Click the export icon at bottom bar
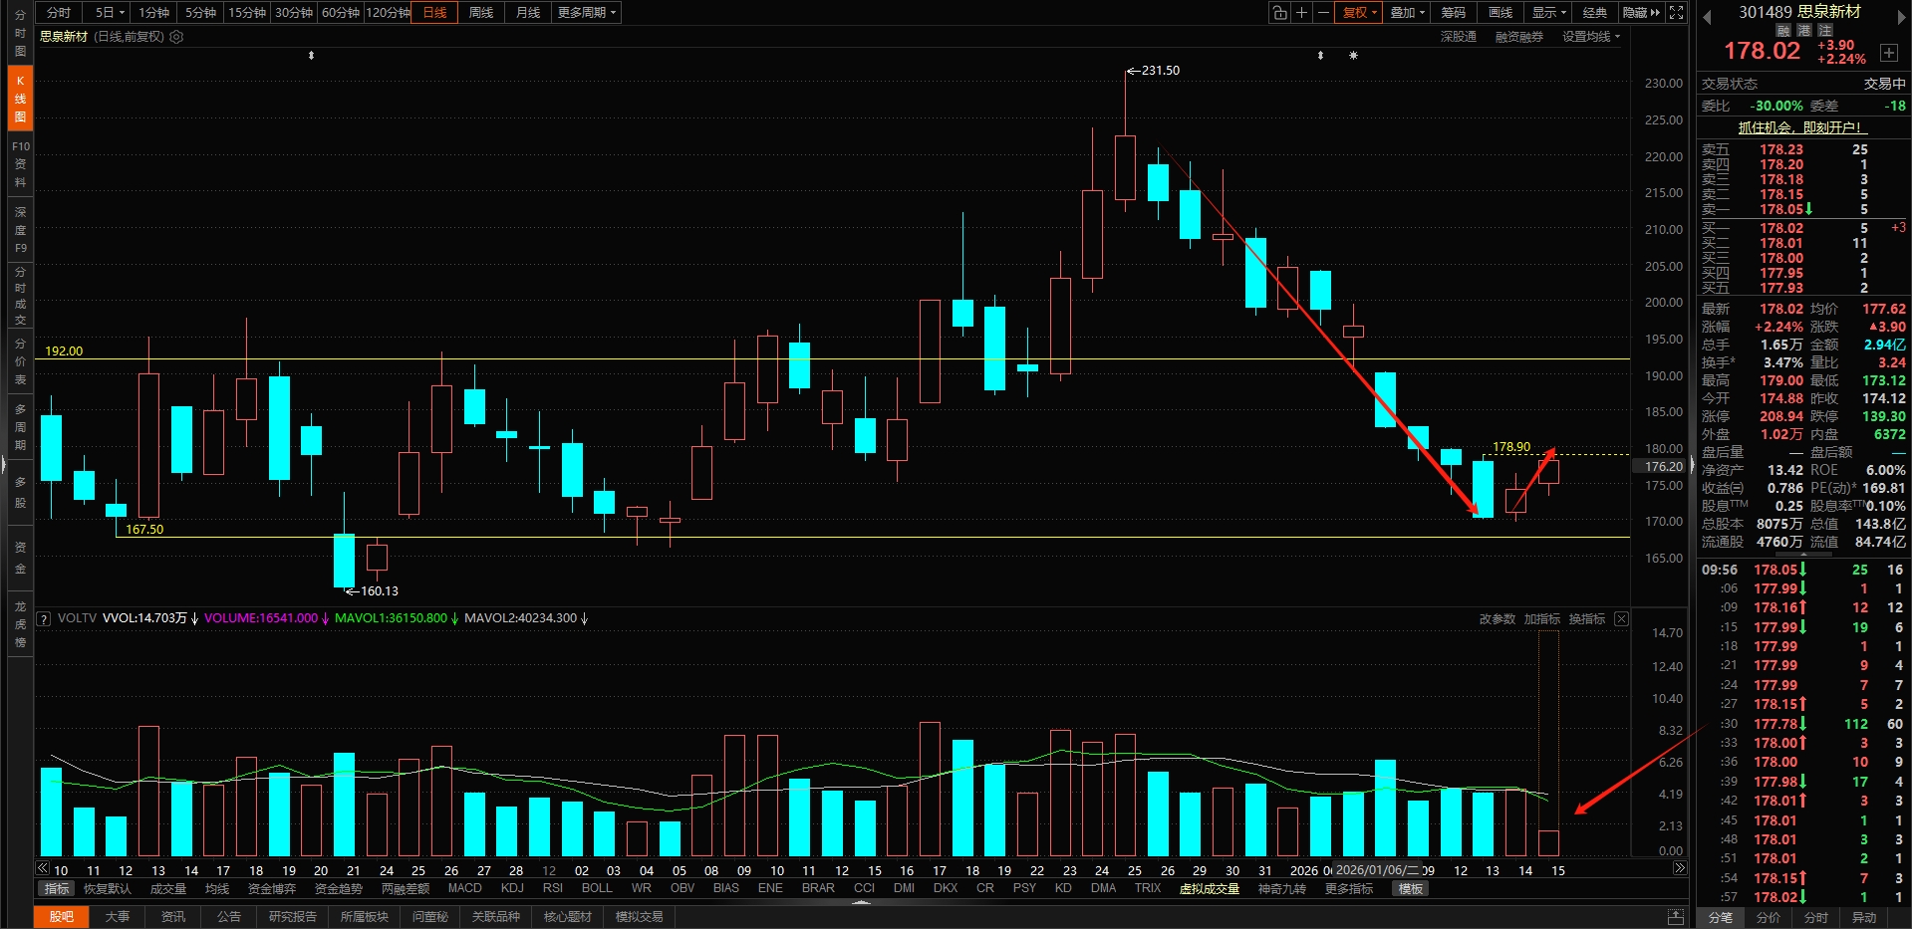The height and width of the screenshot is (929, 1912). coord(1677,916)
